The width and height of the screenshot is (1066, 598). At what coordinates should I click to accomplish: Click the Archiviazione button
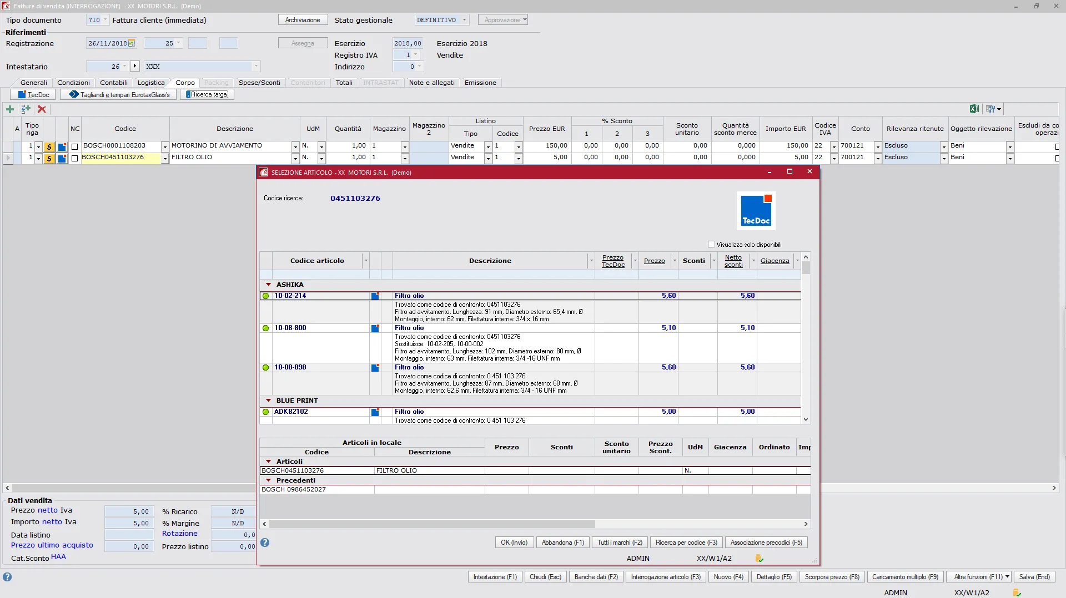(x=303, y=20)
